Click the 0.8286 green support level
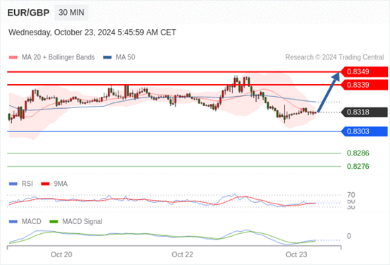 click(x=358, y=153)
